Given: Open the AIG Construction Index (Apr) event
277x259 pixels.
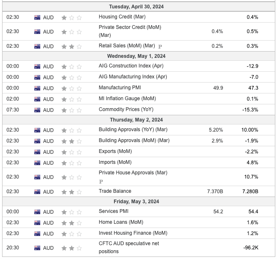Looking at the screenshot, I should [x=131, y=66].
